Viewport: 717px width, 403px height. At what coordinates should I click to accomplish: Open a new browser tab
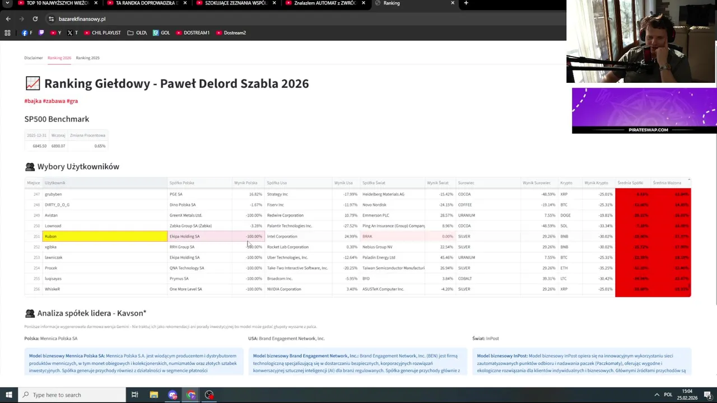[466, 3]
